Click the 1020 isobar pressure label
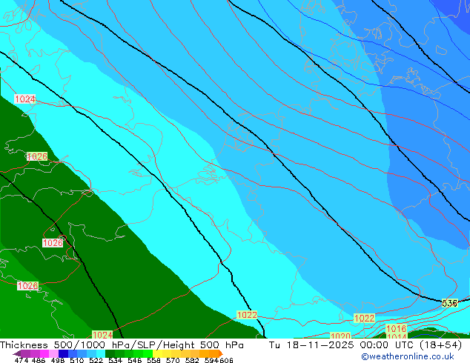470x363 pixels. pyautogui.click(x=340, y=336)
